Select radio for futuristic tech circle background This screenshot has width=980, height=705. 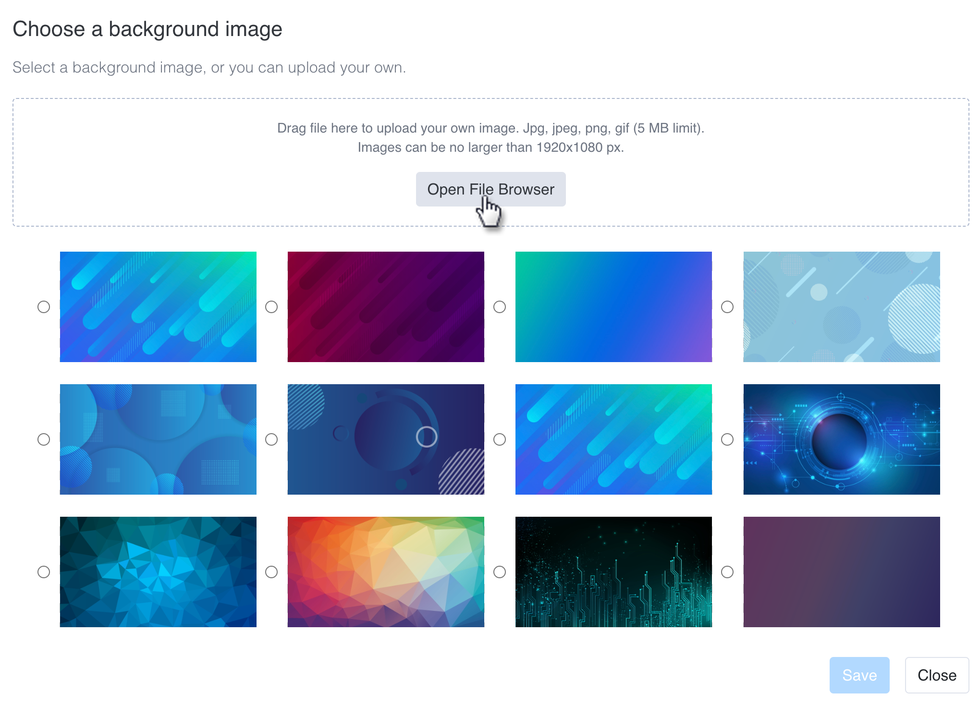727,439
